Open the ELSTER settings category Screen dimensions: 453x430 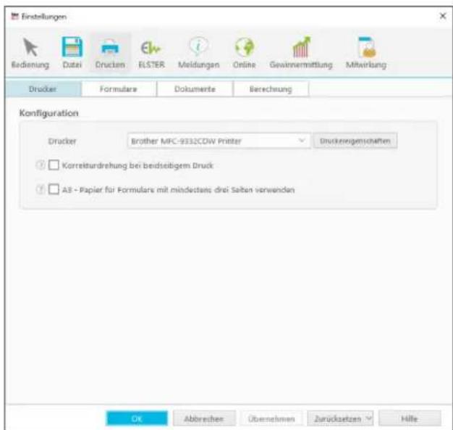[x=151, y=53]
